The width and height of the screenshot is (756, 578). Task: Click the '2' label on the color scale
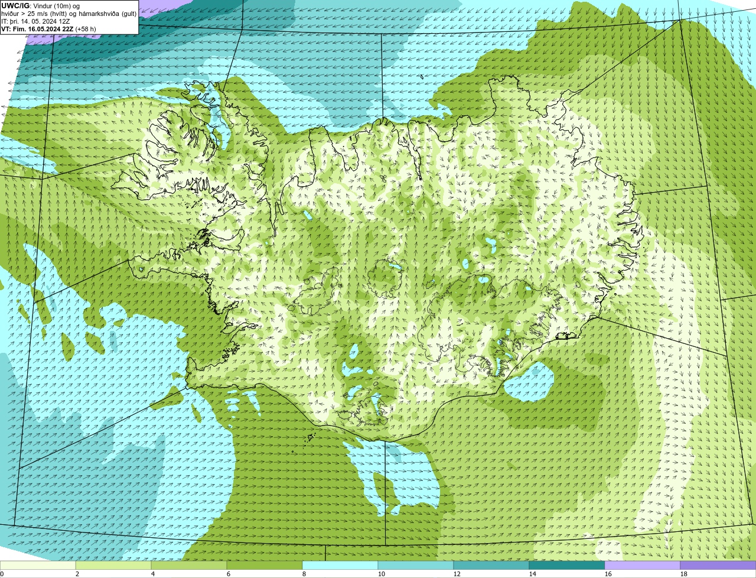click(77, 574)
